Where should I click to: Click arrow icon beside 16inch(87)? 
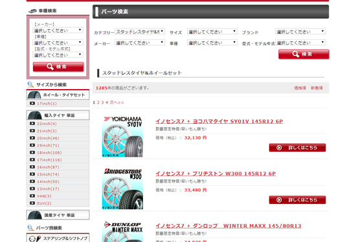(x=32, y=167)
